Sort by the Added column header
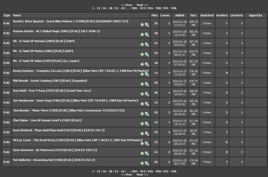The width and height of the screenshot is (268, 177). click(180, 15)
